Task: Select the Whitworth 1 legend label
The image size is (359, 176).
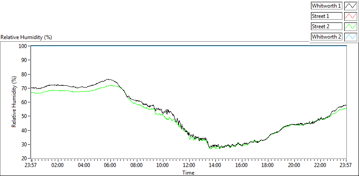Action: [327, 6]
